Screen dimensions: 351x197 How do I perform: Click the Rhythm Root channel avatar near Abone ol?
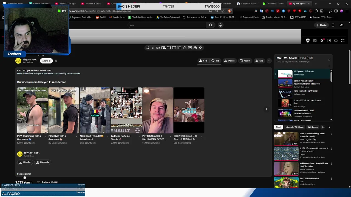18,61
